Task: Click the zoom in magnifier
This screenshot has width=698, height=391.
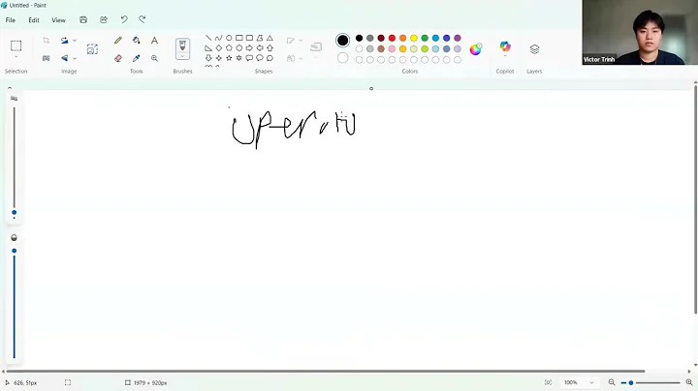Action: coord(689,382)
